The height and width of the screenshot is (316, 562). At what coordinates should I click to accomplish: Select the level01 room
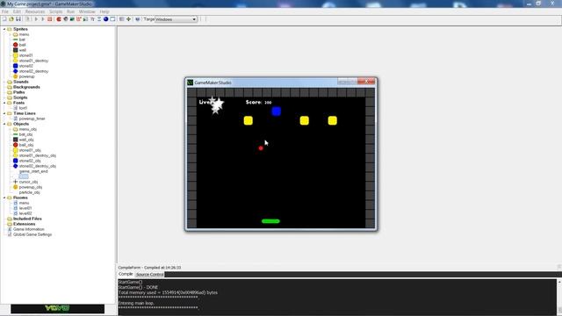(25, 208)
